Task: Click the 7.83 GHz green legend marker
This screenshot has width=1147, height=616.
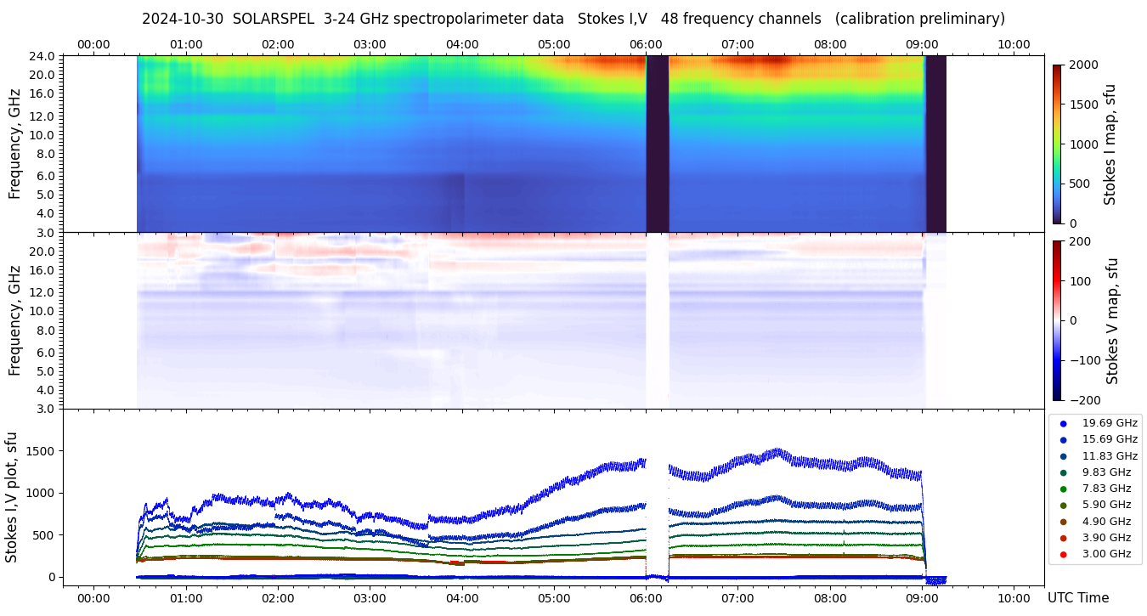Action: click(1063, 489)
